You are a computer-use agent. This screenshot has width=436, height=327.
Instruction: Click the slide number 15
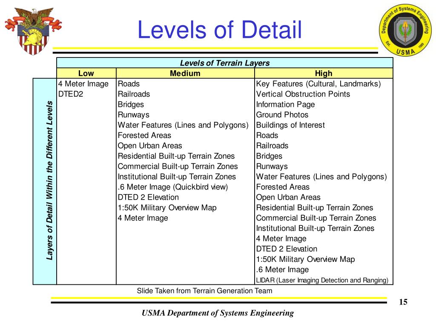[403, 302]
